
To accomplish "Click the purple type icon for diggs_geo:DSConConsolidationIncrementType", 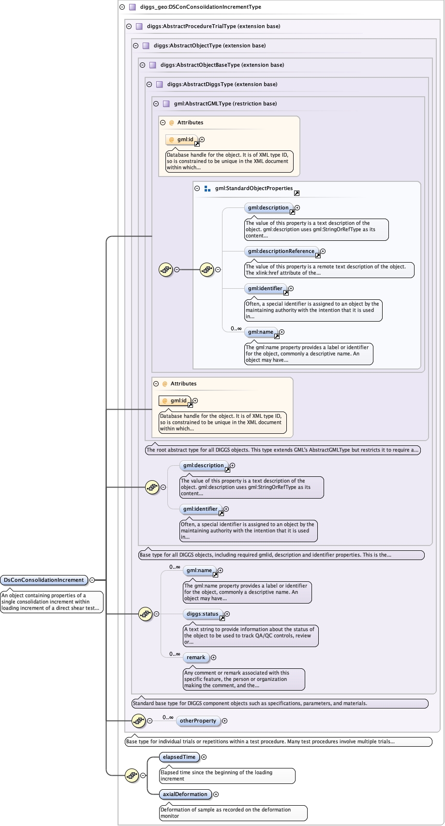I will click(132, 7).
